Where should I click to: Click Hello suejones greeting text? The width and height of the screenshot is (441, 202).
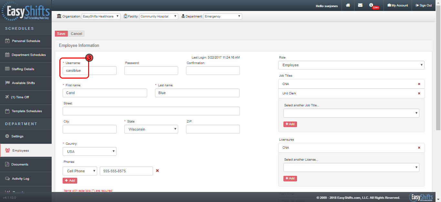327,6
